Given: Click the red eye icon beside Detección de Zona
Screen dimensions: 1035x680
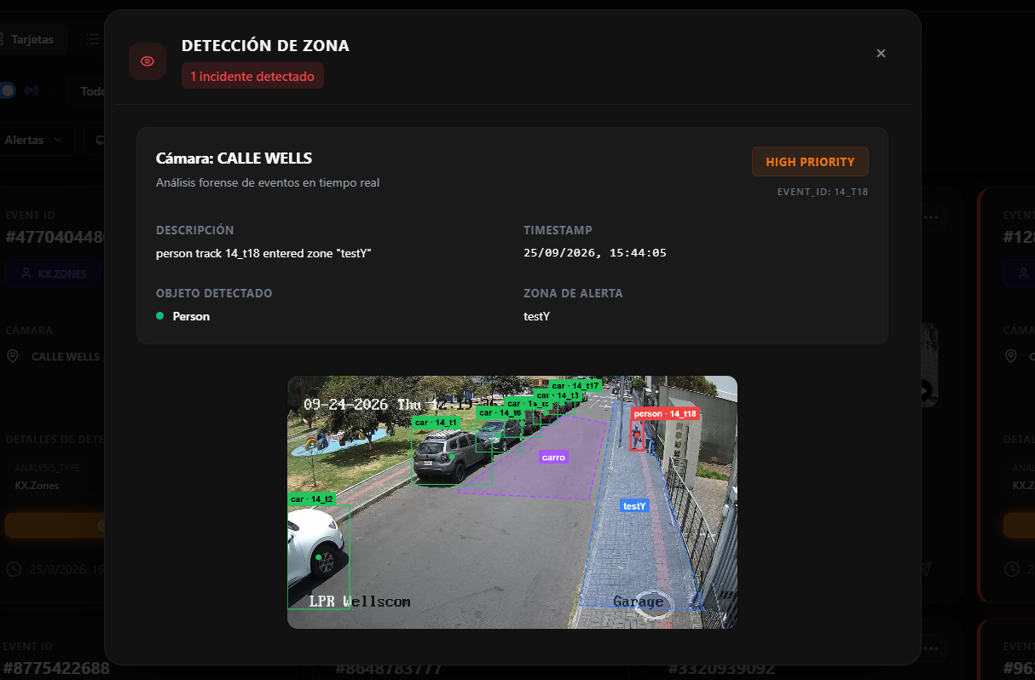Looking at the screenshot, I should tap(147, 61).
